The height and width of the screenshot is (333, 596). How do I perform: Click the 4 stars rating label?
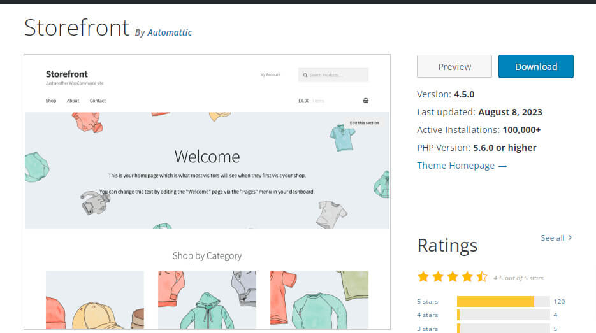click(427, 315)
